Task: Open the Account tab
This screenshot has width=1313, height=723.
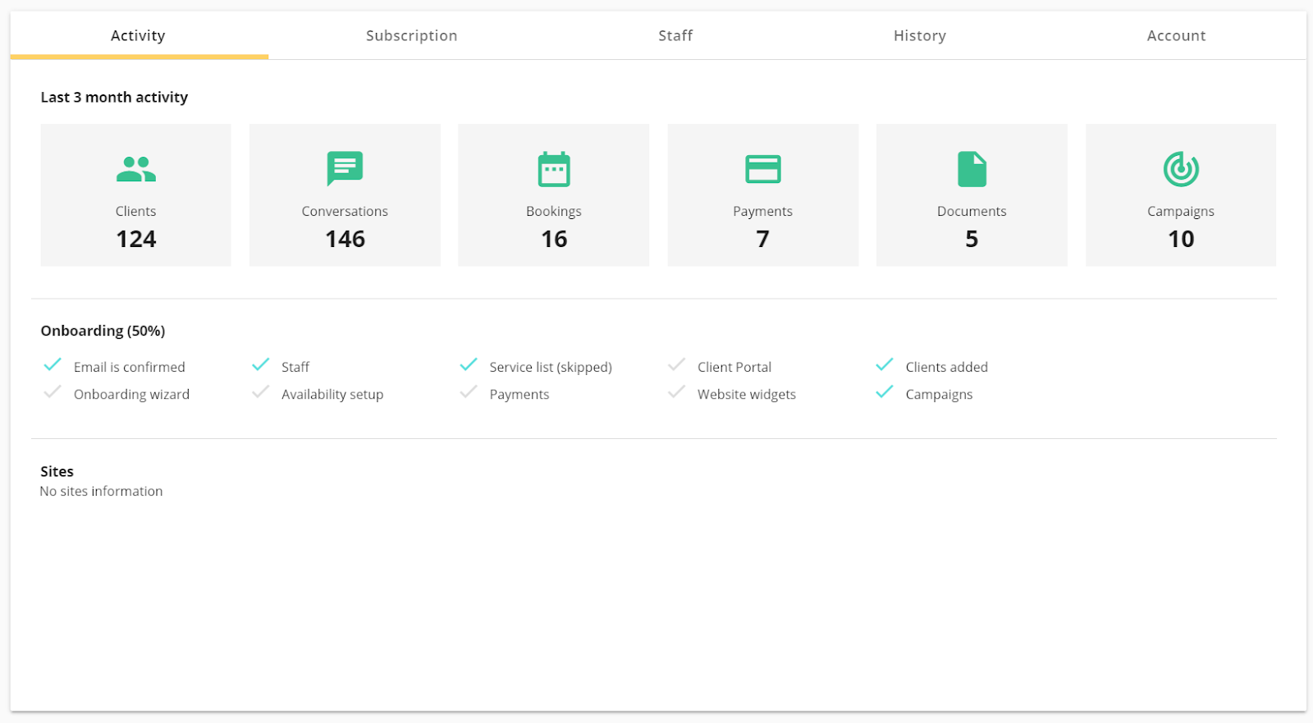Action: click(1177, 35)
